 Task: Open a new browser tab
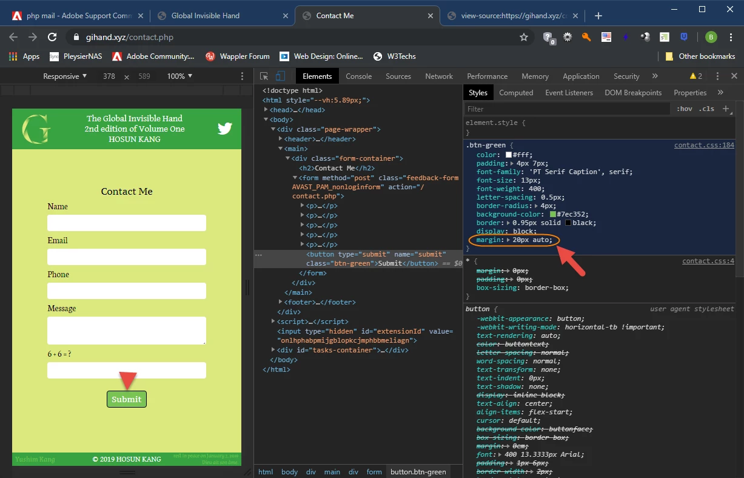pyautogui.click(x=598, y=16)
